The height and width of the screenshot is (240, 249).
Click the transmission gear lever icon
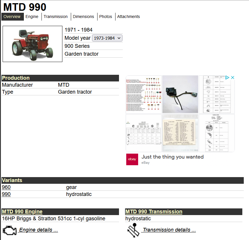pyautogui.click(x=133, y=230)
